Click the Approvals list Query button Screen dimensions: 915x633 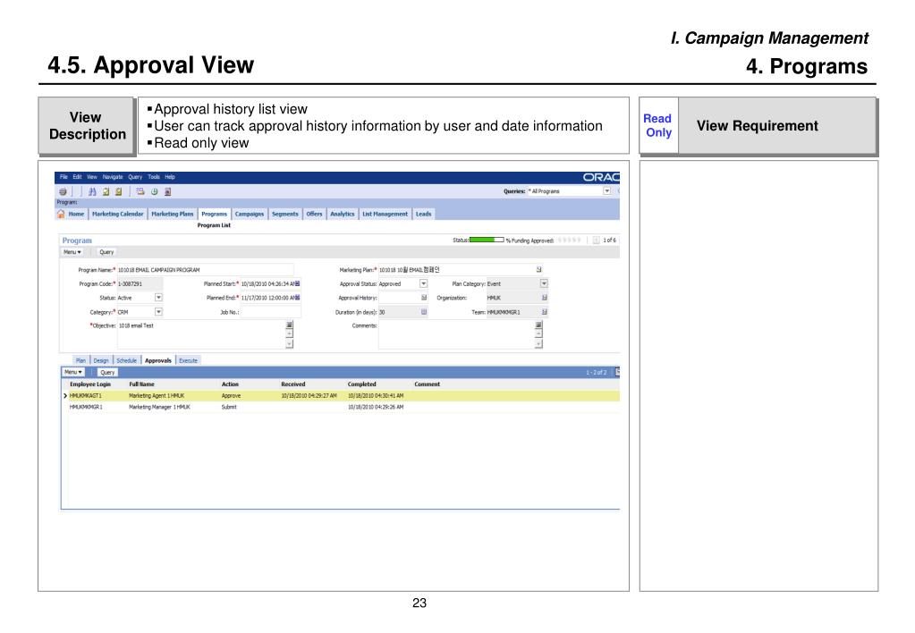point(107,372)
